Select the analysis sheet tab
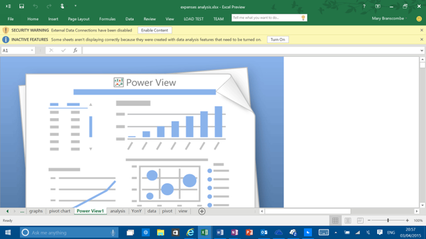This screenshot has height=239, width=426. click(118, 211)
